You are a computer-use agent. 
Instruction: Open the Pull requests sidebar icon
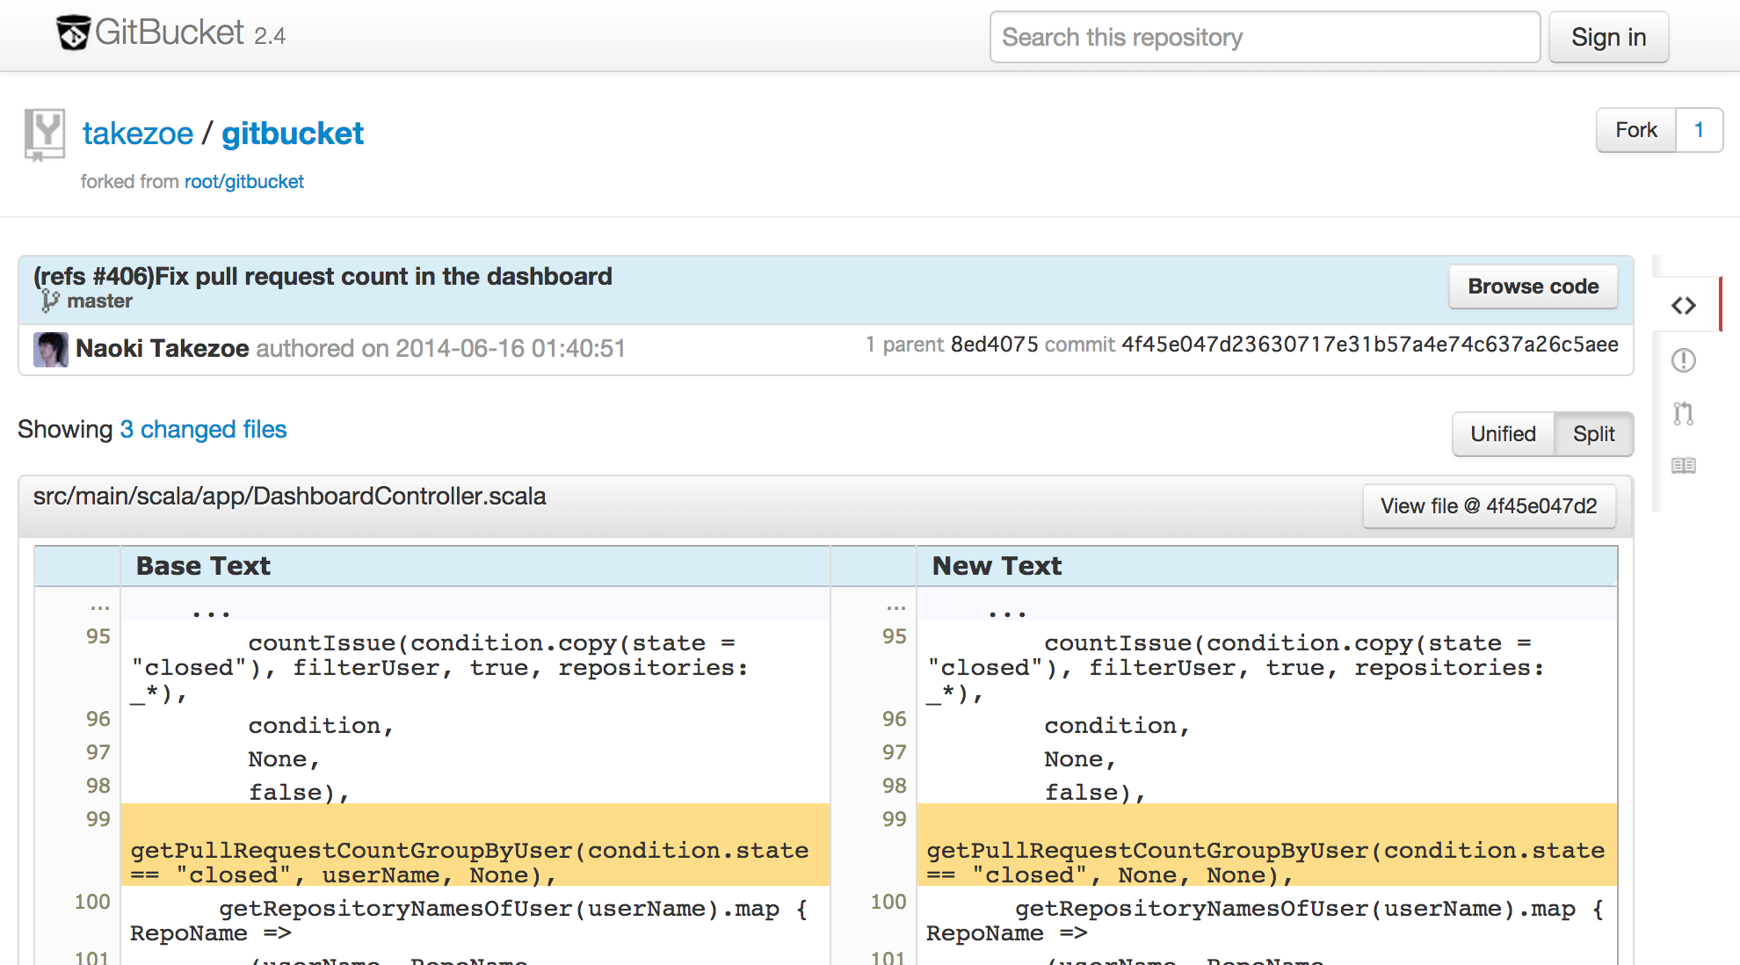pyautogui.click(x=1684, y=413)
